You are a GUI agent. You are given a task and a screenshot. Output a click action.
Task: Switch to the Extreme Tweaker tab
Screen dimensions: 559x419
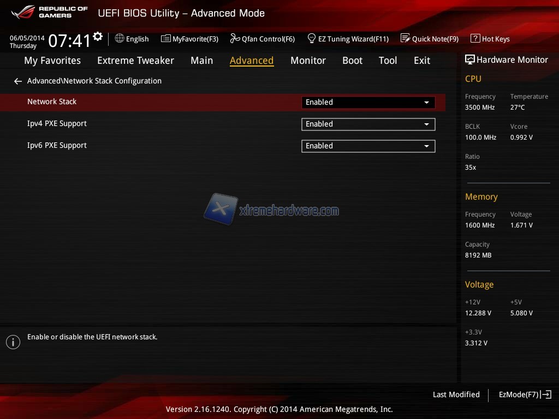pyautogui.click(x=135, y=61)
